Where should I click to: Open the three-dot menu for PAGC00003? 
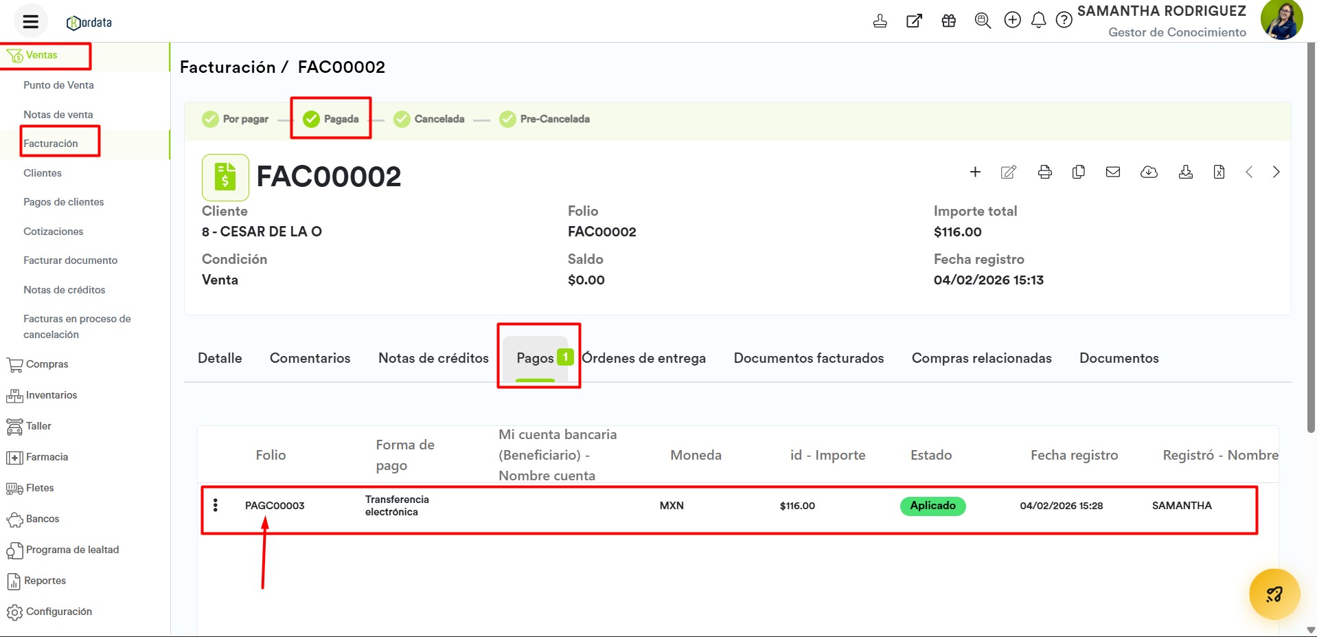(216, 505)
